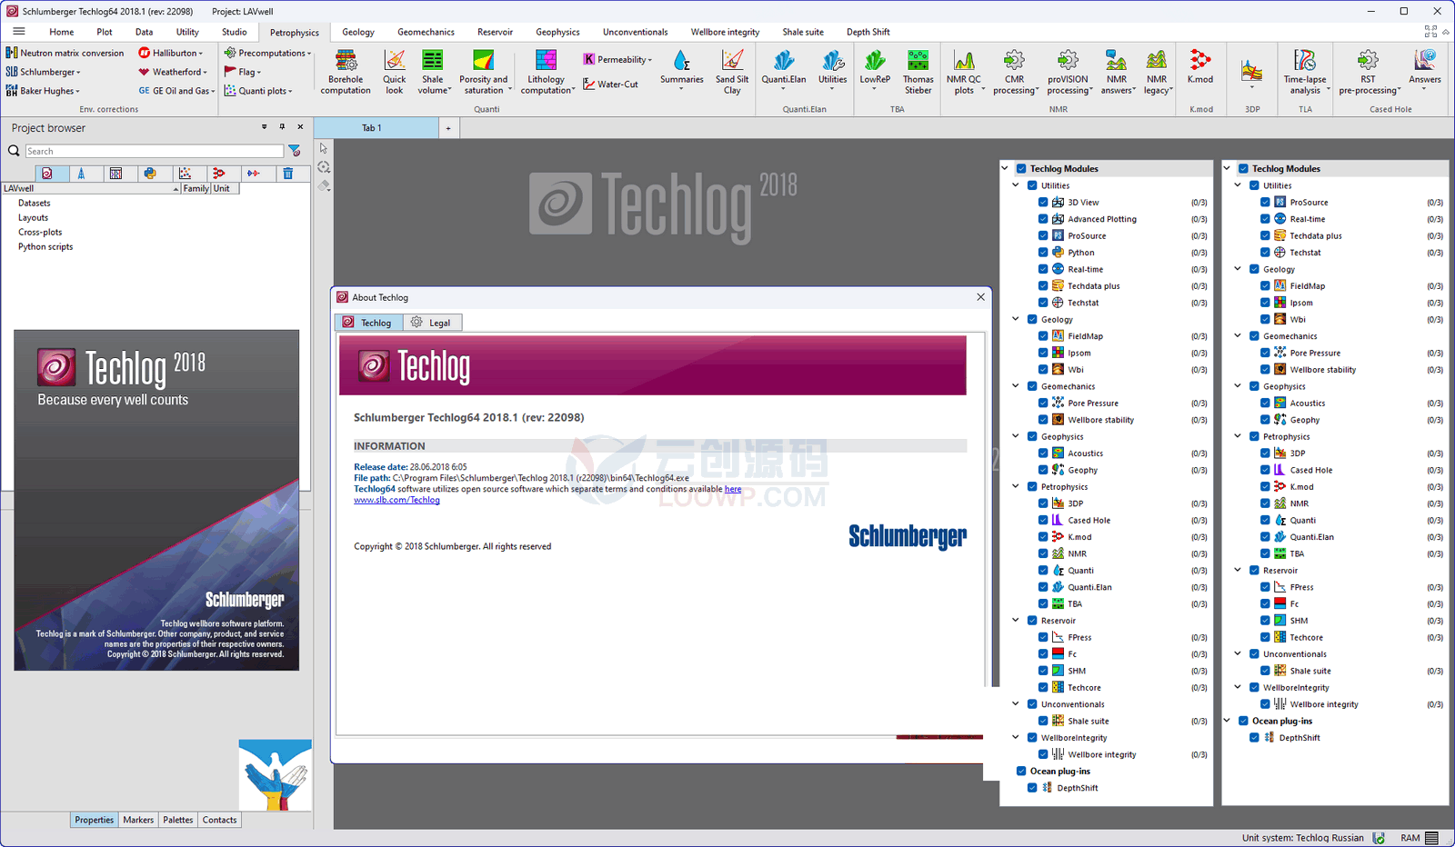The width and height of the screenshot is (1455, 847).
Task: Uncheck the Advanced Plotting module checkbox
Action: tap(1043, 219)
